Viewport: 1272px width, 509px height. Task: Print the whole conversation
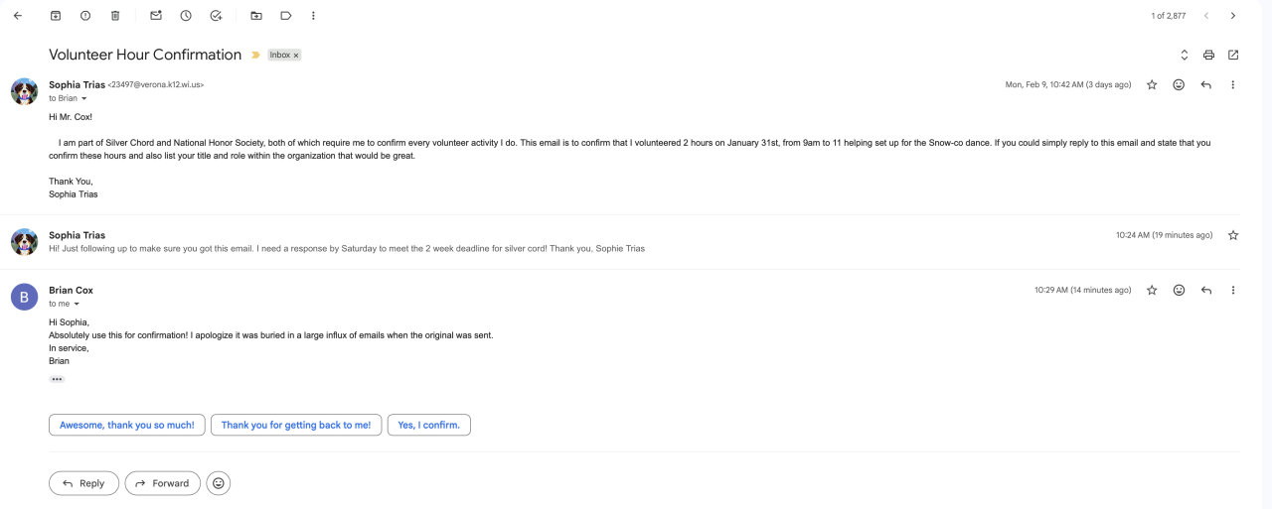(x=1208, y=55)
